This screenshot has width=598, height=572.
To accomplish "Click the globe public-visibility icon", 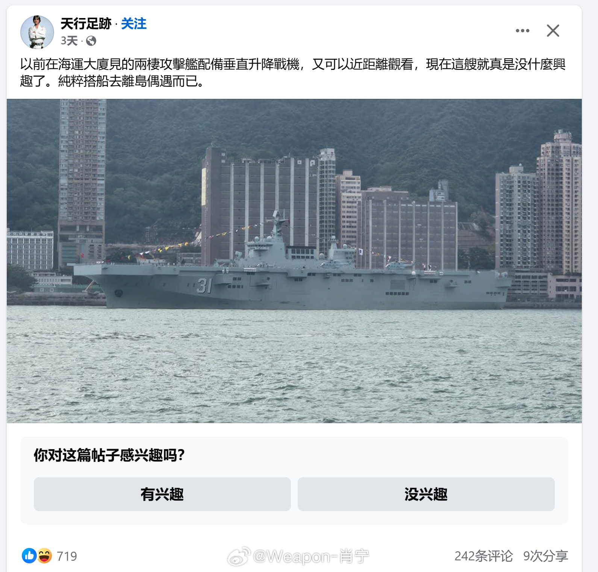I will click(x=91, y=41).
